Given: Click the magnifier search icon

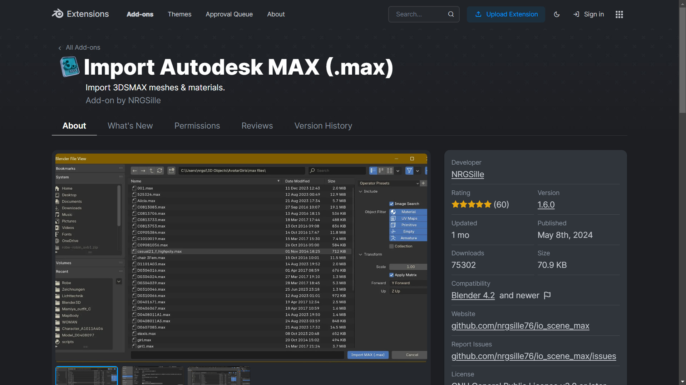Looking at the screenshot, I should tap(451, 14).
